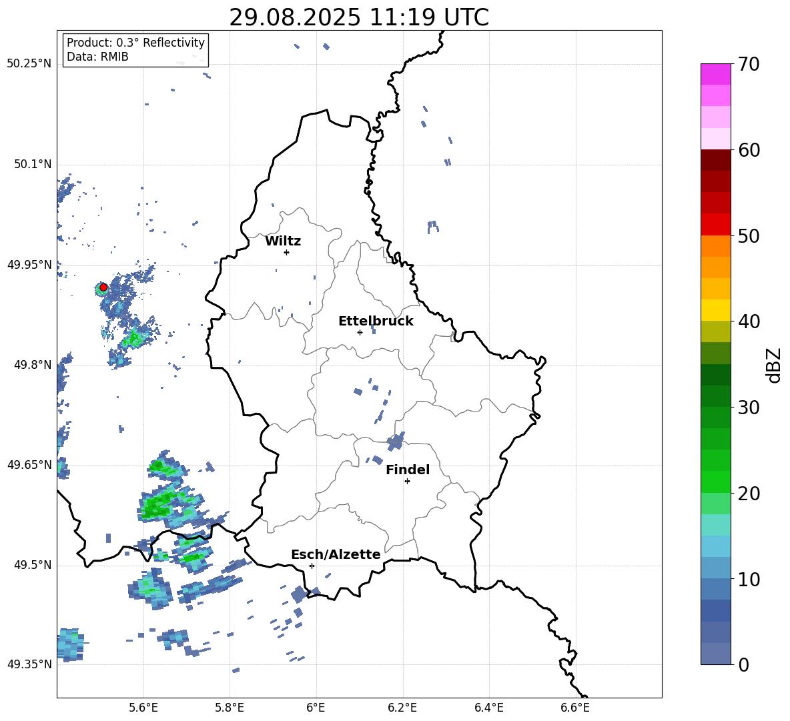Click the dark maroon colorbar swatch below 60
Image resolution: width=790 pixels, height=721 pixels.
715,160
